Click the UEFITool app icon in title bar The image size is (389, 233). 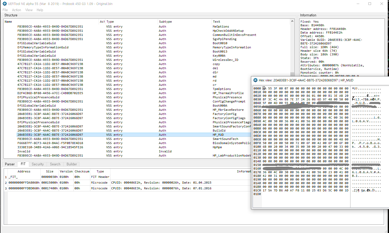tap(4, 4)
